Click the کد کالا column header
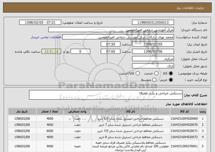Viewport: 215px width, 152px height. tap(184, 112)
